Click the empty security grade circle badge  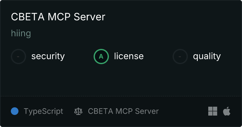point(18,57)
